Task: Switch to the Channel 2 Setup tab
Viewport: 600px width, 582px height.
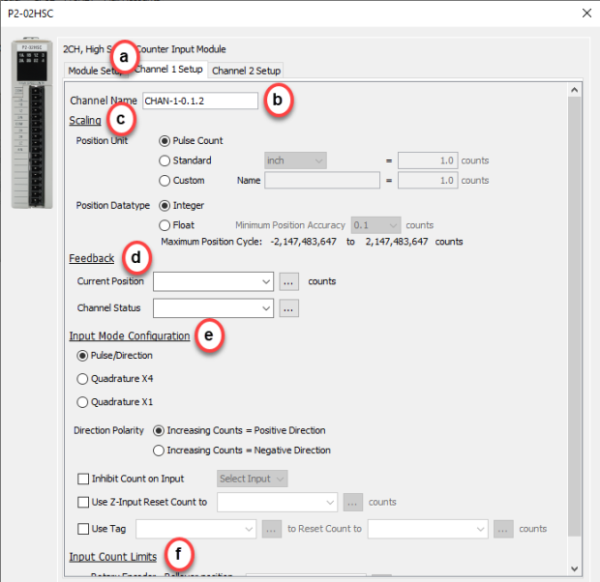Action: click(x=246, y=71)
